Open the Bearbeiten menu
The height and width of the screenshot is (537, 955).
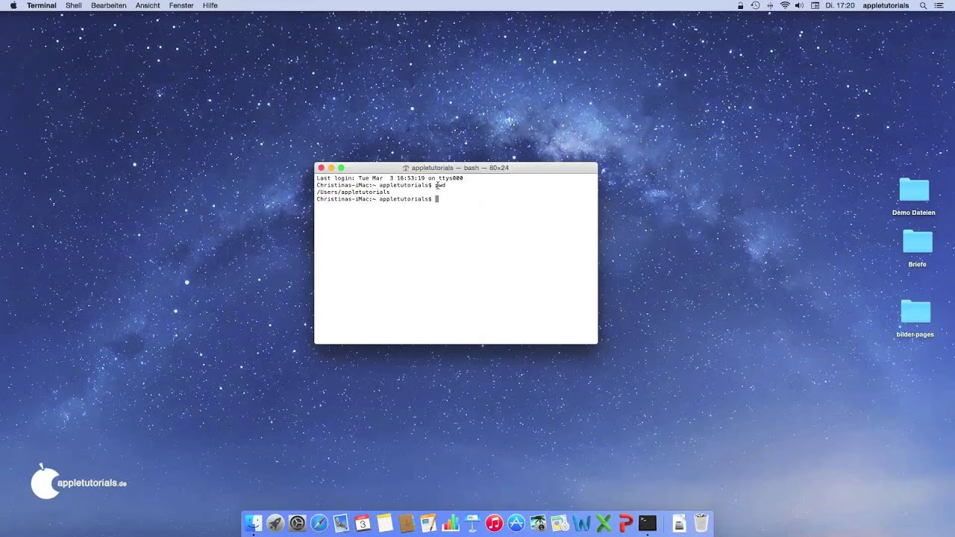point(109,5)
